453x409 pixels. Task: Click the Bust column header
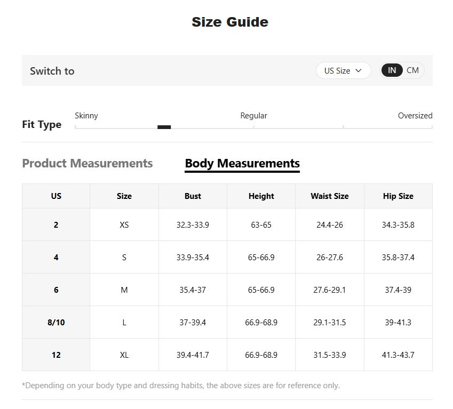pos(193,196)
